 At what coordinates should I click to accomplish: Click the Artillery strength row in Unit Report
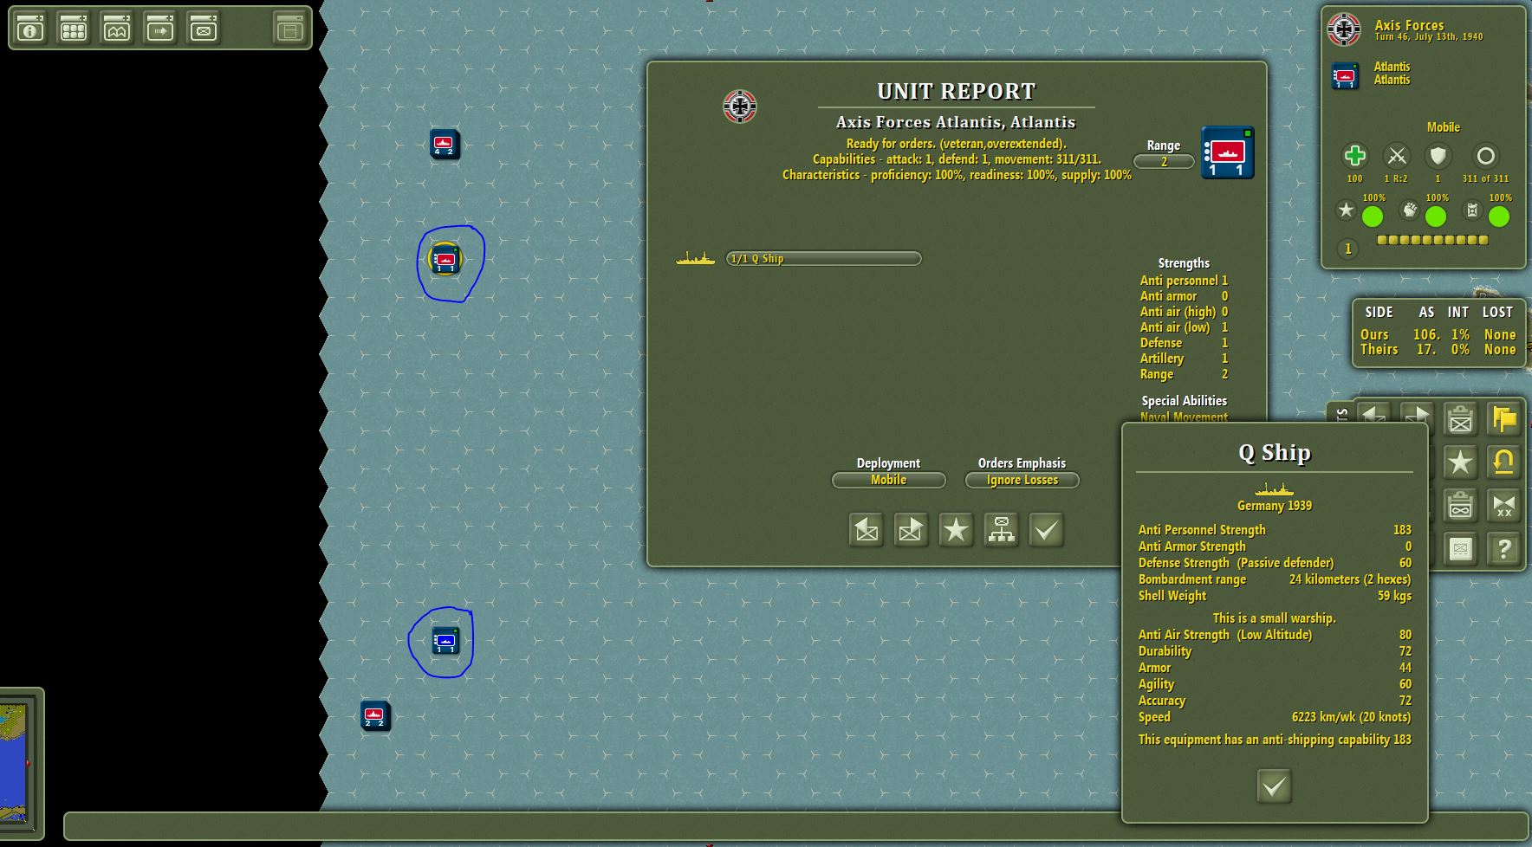pos(1184,359)
